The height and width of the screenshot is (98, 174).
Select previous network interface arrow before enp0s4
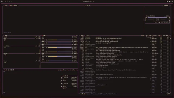(x=70, y=70)
